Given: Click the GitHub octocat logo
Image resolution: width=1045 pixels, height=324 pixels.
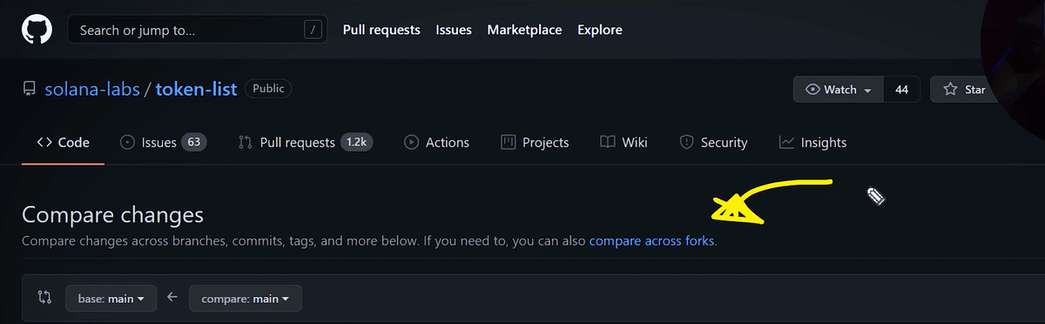Looking at the screenshot, I should 36,30.
